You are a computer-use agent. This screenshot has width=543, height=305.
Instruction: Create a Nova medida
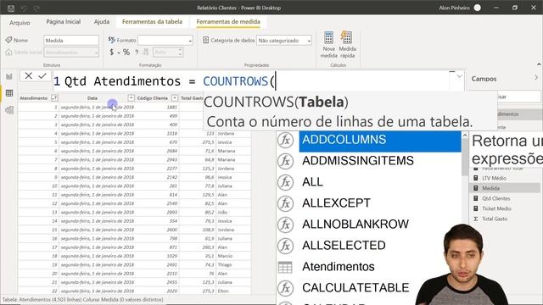point(328,45)
